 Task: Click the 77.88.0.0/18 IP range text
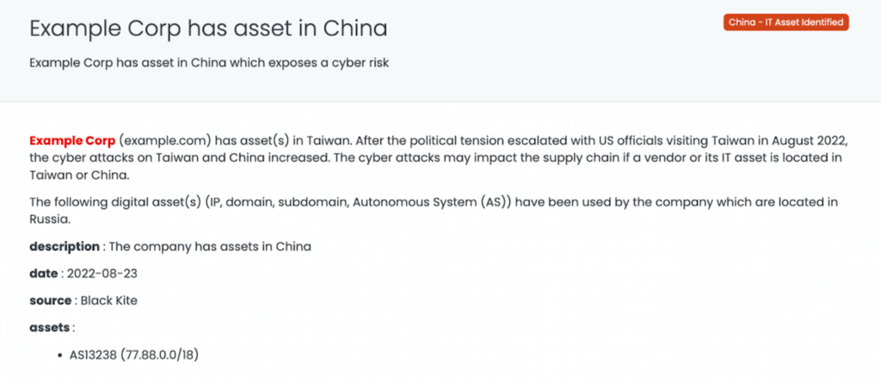pos(163,353)
